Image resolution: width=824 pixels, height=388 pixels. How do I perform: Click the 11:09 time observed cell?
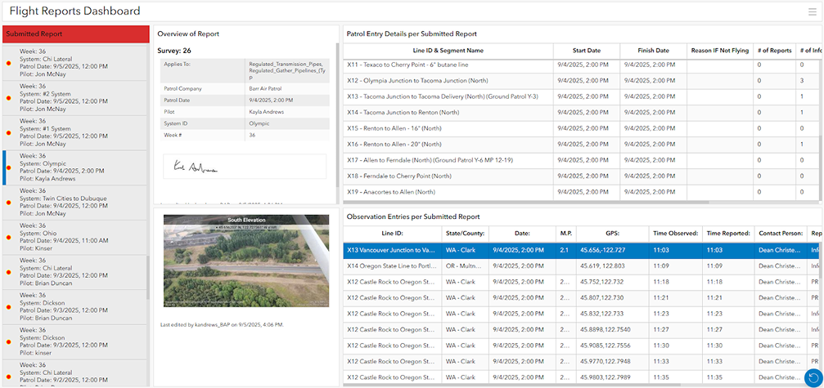[x=675, y=265]
